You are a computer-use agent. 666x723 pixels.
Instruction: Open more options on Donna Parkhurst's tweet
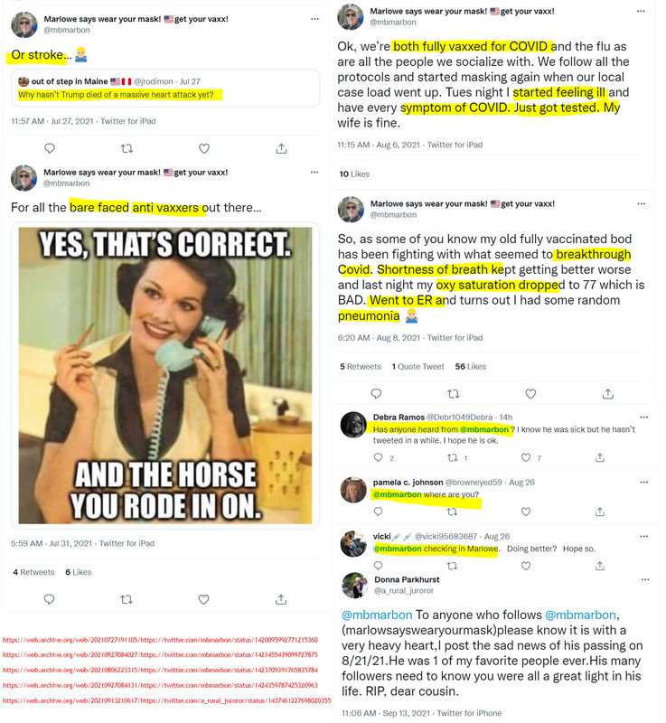[x=645, y=579]
